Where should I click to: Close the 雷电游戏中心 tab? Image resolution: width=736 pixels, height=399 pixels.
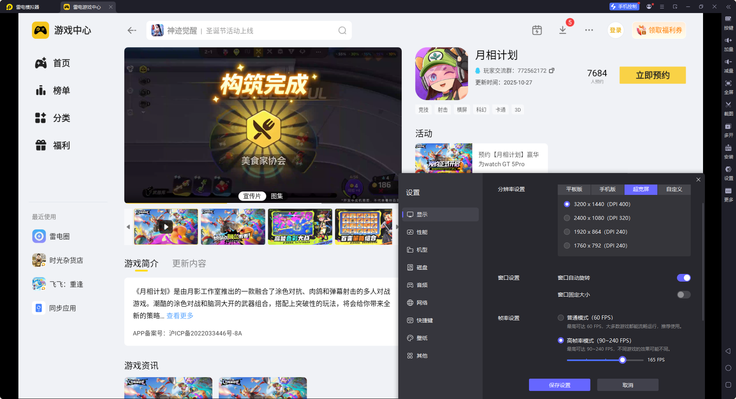[111, 7]
